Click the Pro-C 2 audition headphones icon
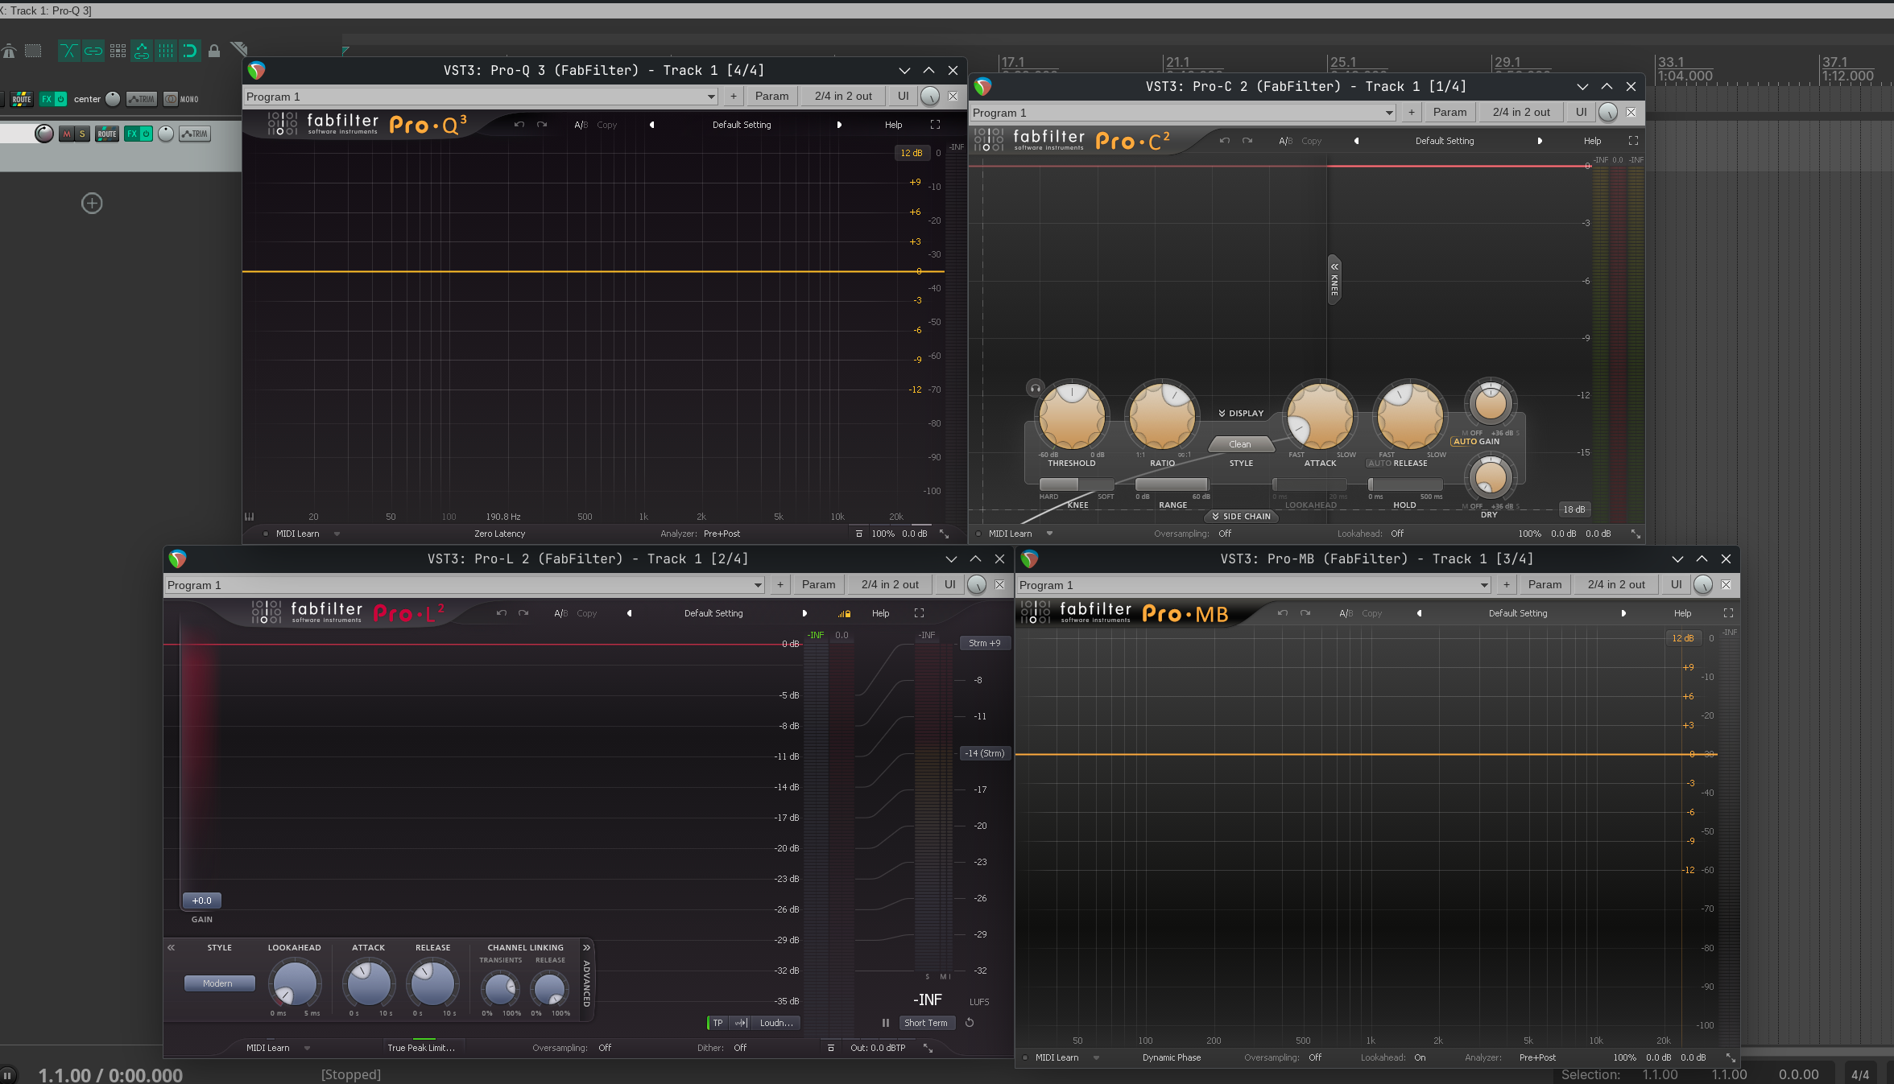The width and height of the screenshot is (1894, 1084). click(x=1036, y=388)
